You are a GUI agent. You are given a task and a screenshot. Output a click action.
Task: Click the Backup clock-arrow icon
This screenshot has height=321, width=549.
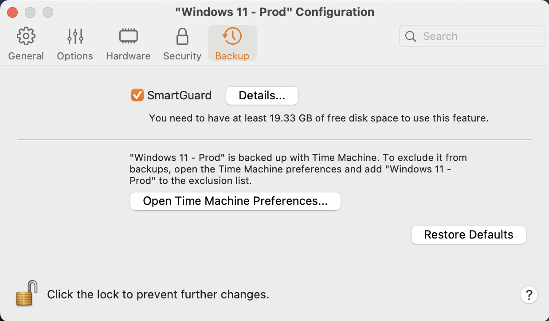[232, 36]
